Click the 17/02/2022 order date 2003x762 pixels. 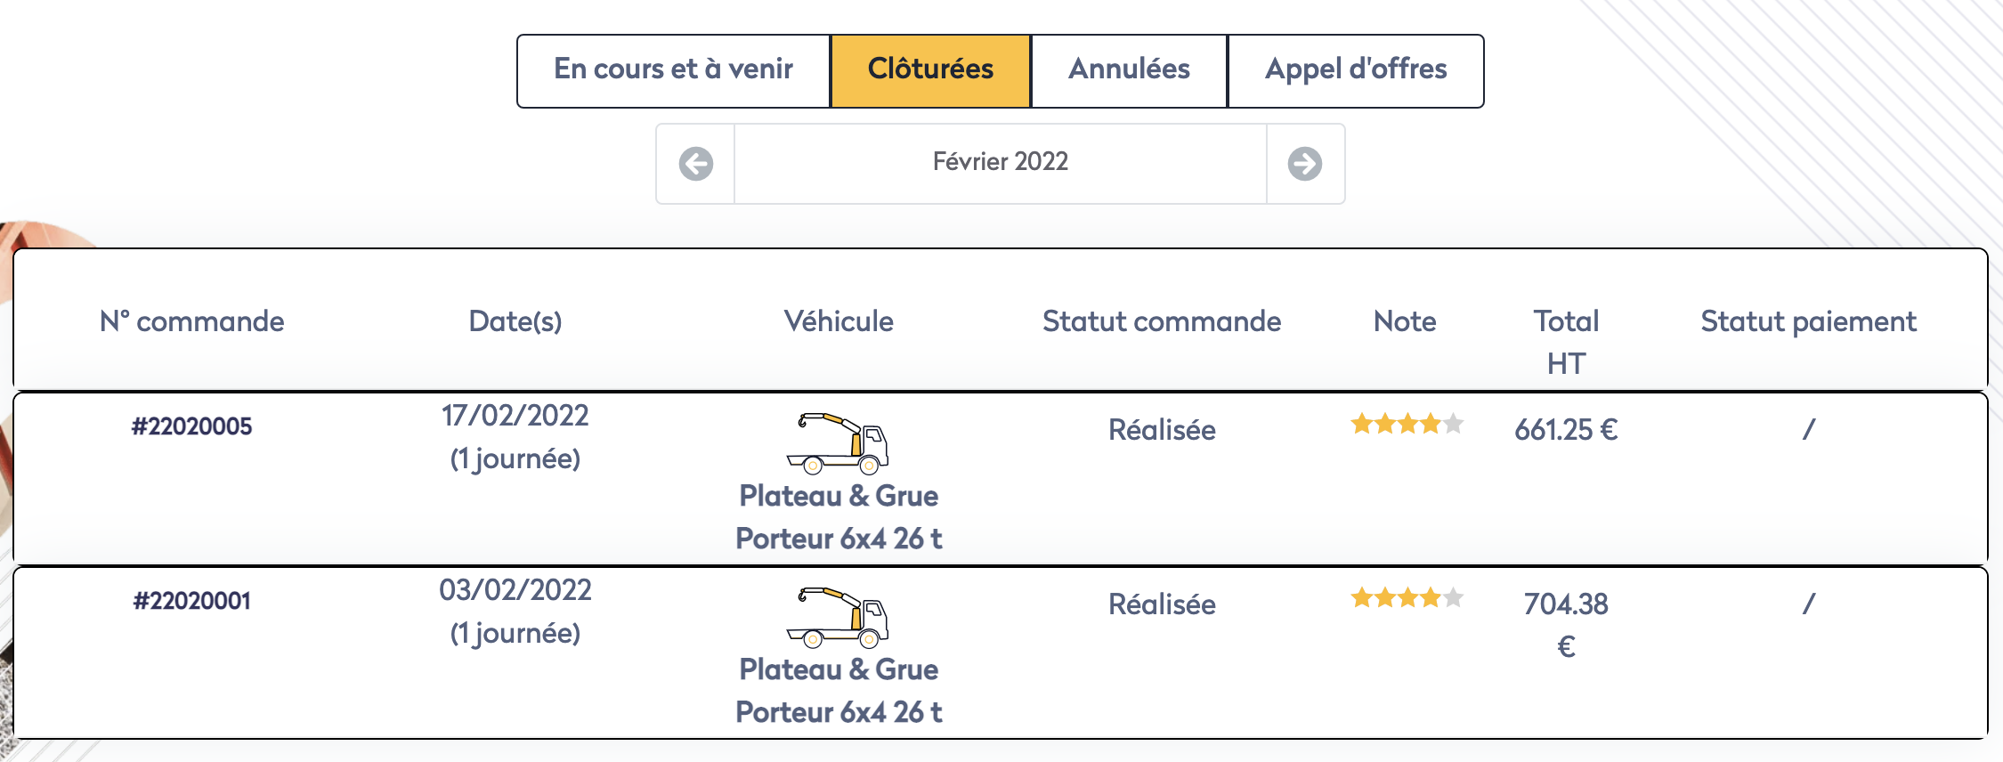coord(515,416)
